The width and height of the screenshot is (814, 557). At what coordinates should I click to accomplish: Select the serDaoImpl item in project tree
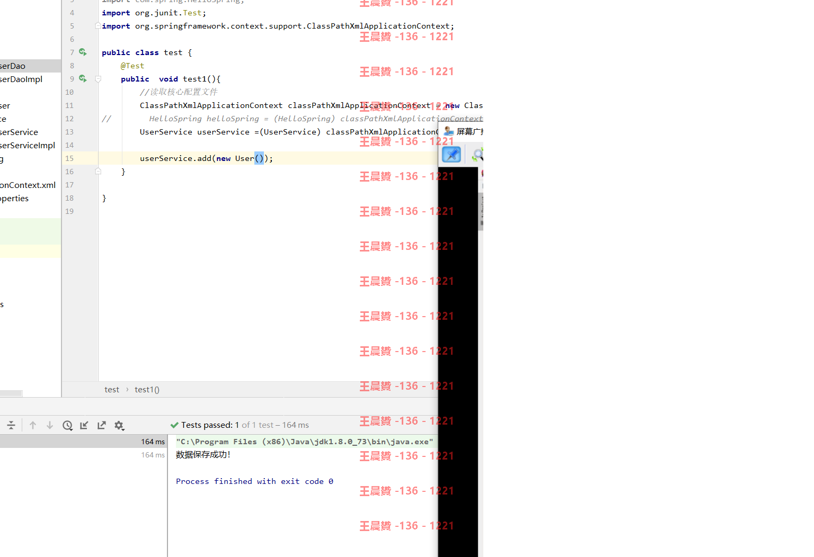click(21, 79)
